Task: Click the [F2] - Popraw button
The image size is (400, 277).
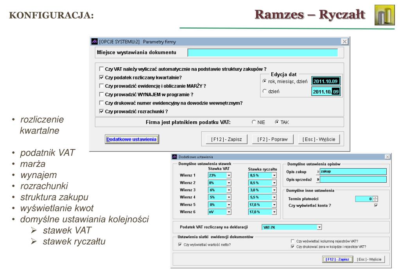Action: tap(273, 139)
